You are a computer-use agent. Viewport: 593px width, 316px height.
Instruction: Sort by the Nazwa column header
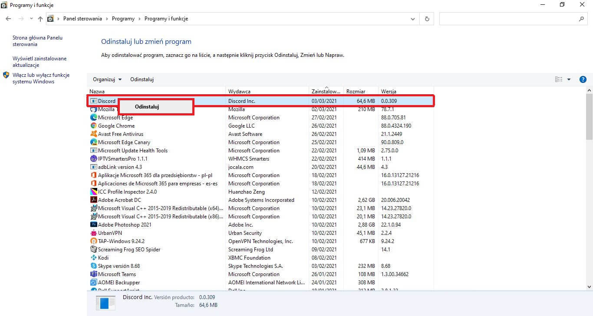pyautogui.click(x=156, y=92)
